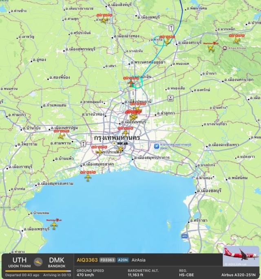Click the 470 km/h ground speed value
The width and height of the screenshot is (261, 279).
click(85, 275)
